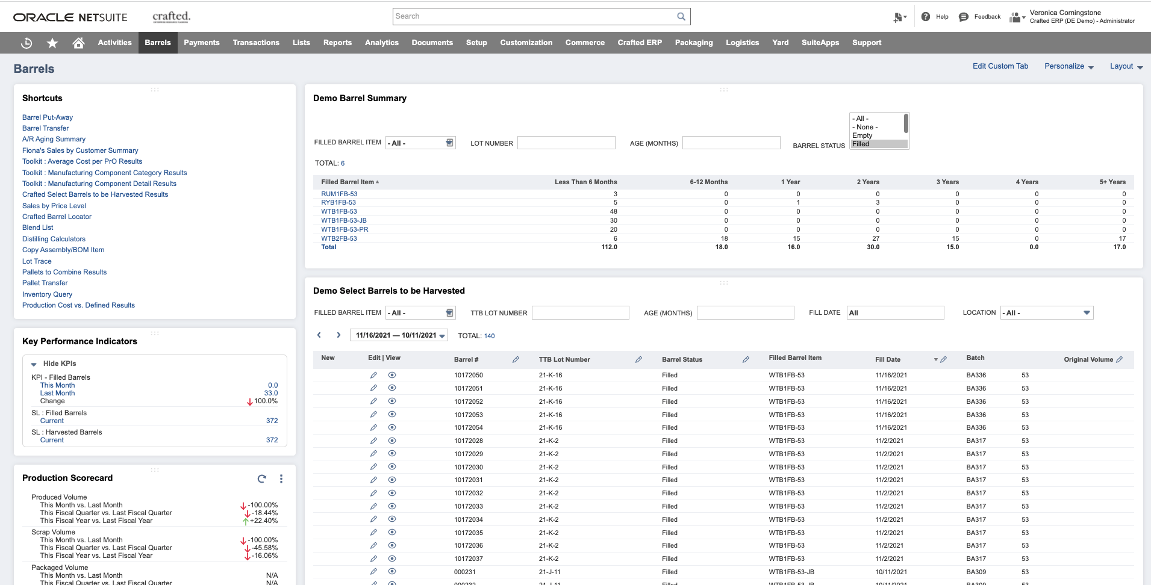The width and height of the screenshot is (1151, 585).
Task: Open the Crafted ERP menu
Action: (639, 43)
